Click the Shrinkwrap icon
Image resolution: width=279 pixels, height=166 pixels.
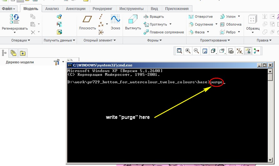point(59,32)
